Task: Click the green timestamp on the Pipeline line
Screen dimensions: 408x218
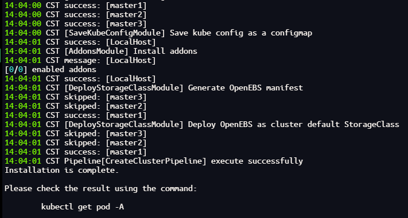Action: pos(23,161)
